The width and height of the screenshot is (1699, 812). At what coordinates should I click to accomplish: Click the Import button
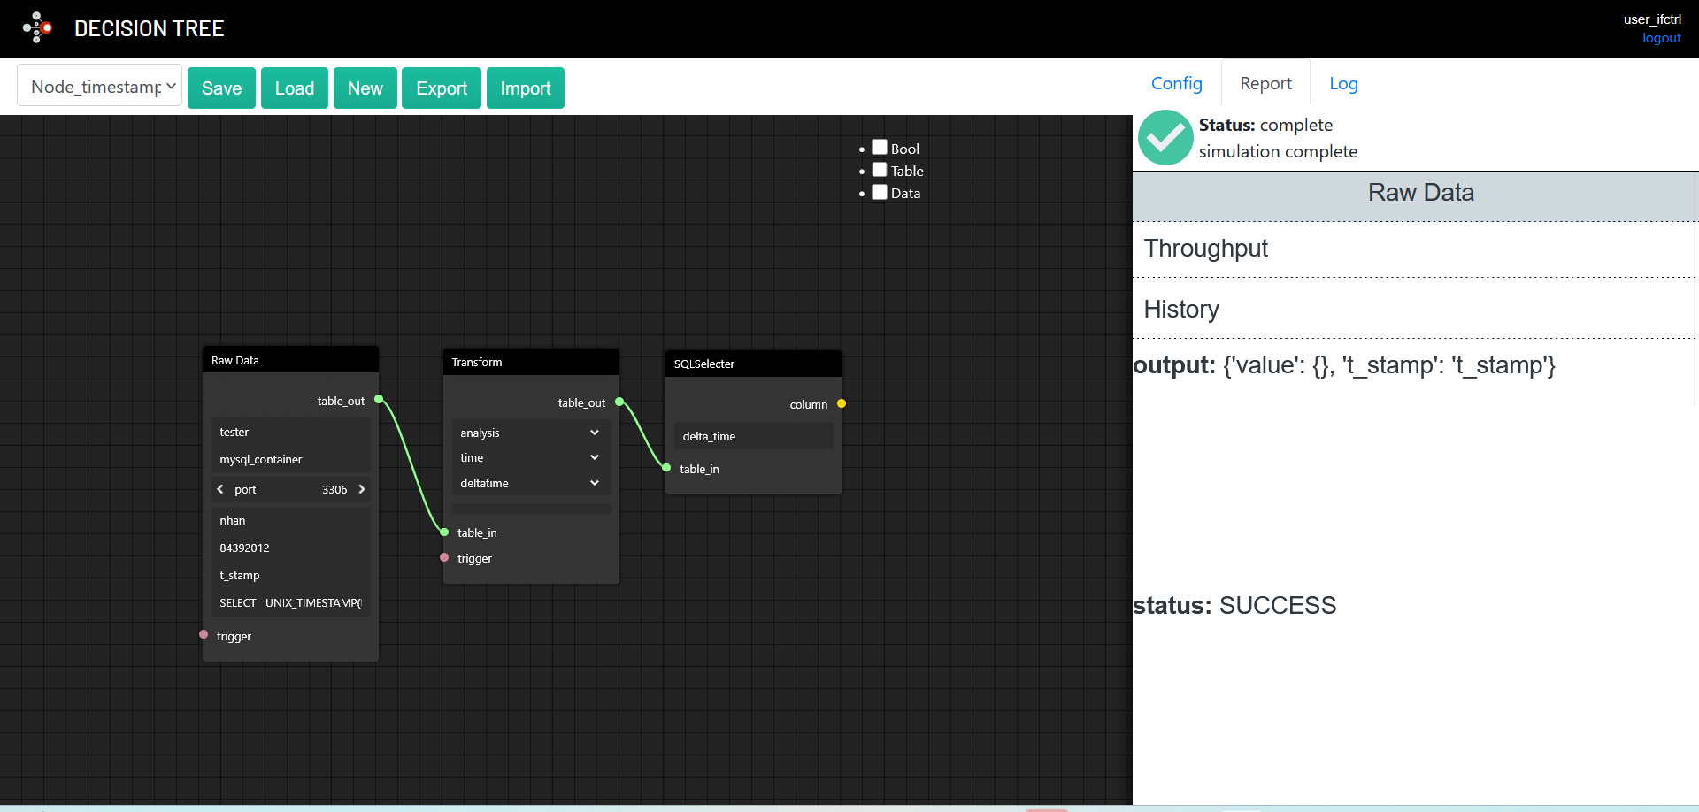pos(526,88)
